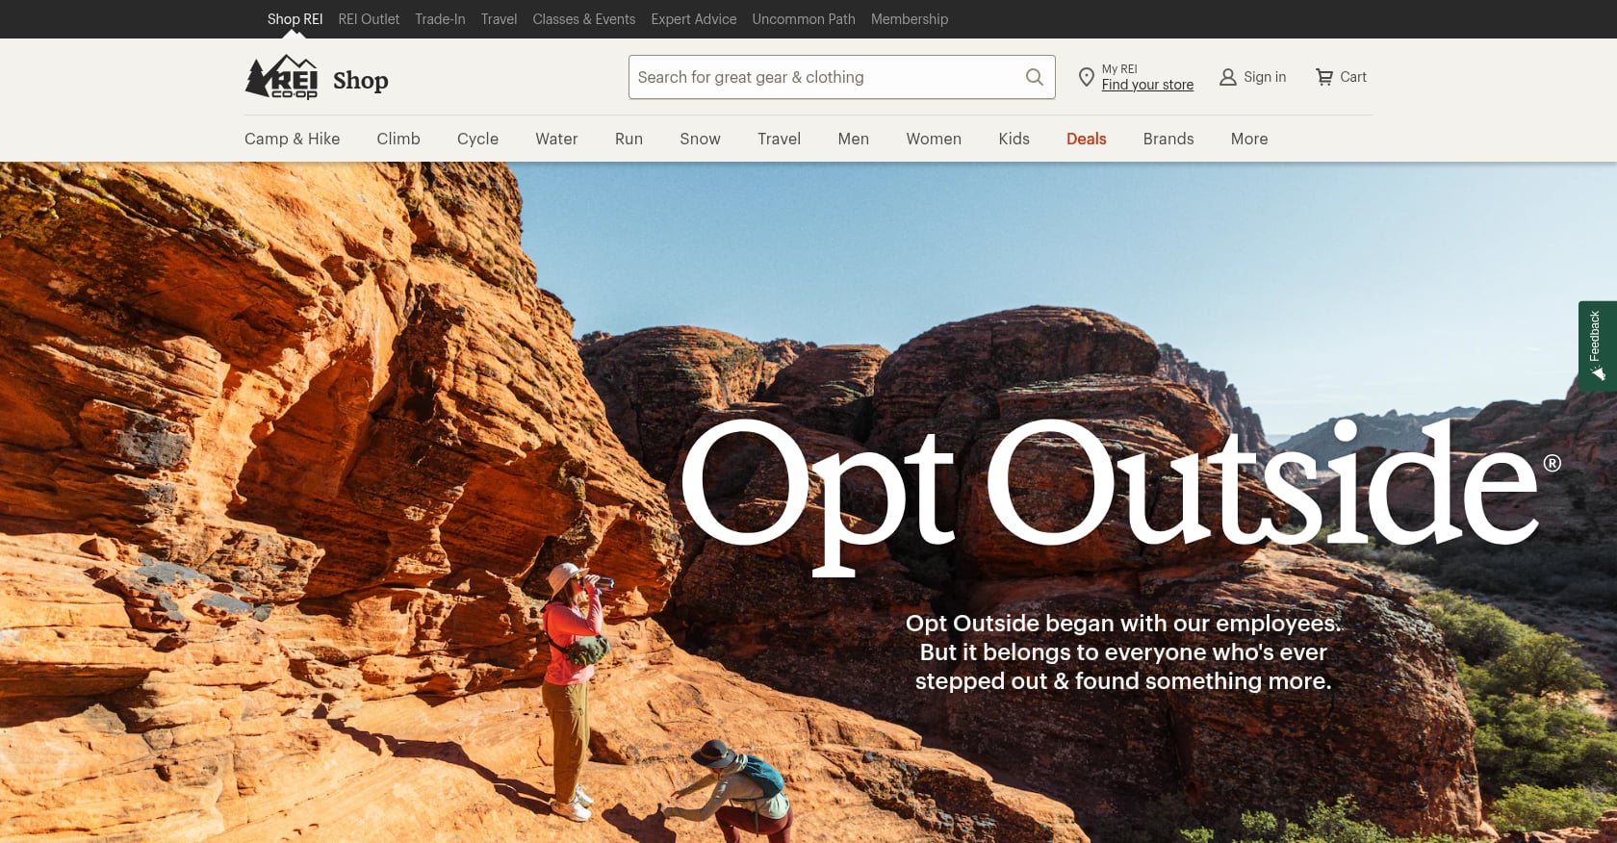This screenshot has width=1617, height=843.
Task: Open the Cart link text
Action: click(x=1353, y=77)
